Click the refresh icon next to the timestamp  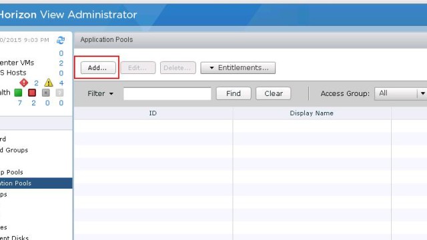pos(61,40)
